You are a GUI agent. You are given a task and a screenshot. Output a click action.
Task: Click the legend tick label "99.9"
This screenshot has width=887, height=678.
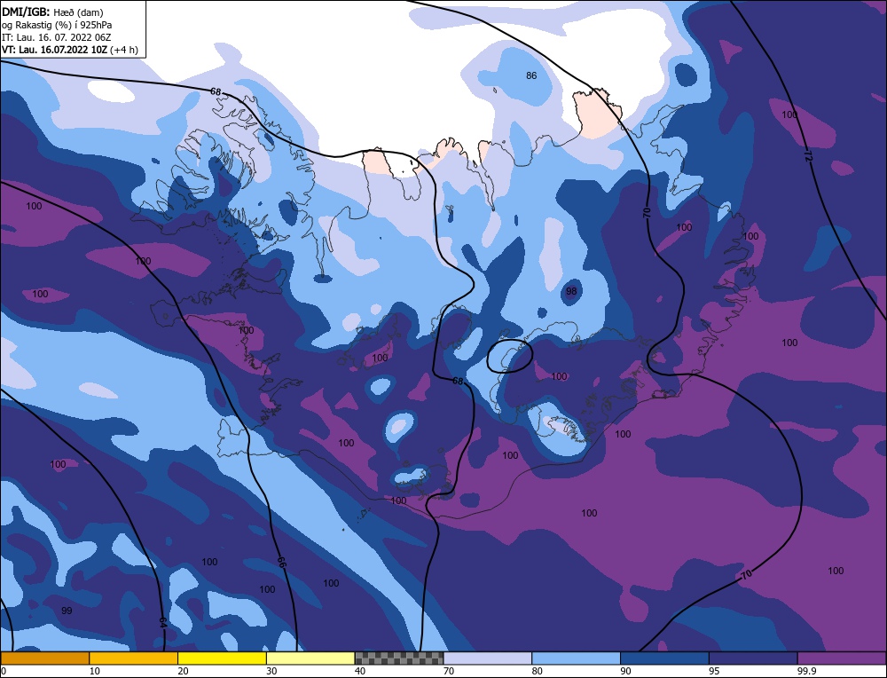[805, 671]
